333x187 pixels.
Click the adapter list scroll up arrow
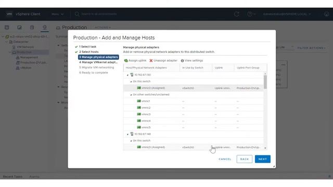coord(265,74)
